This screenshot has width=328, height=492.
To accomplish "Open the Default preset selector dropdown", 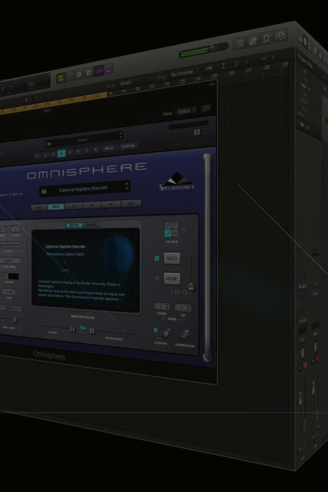I will pyautogui.click(x=85, y=140).
